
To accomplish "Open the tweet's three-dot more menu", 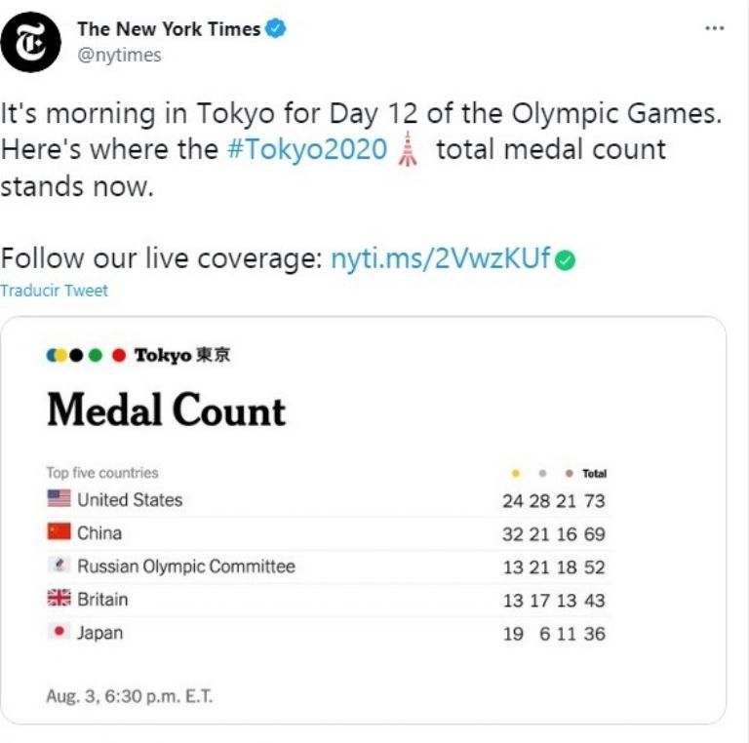I will tap(714, 28).
